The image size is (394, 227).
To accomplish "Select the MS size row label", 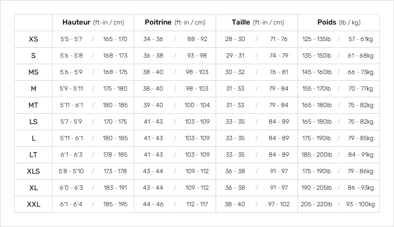I will click(x=34, y=72).
